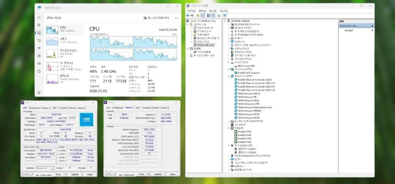The height and width of the screenshot is (184, 395).
Task: Open Startup apps icon in Task Manager sidebar
Action: (x=39, y=48)
